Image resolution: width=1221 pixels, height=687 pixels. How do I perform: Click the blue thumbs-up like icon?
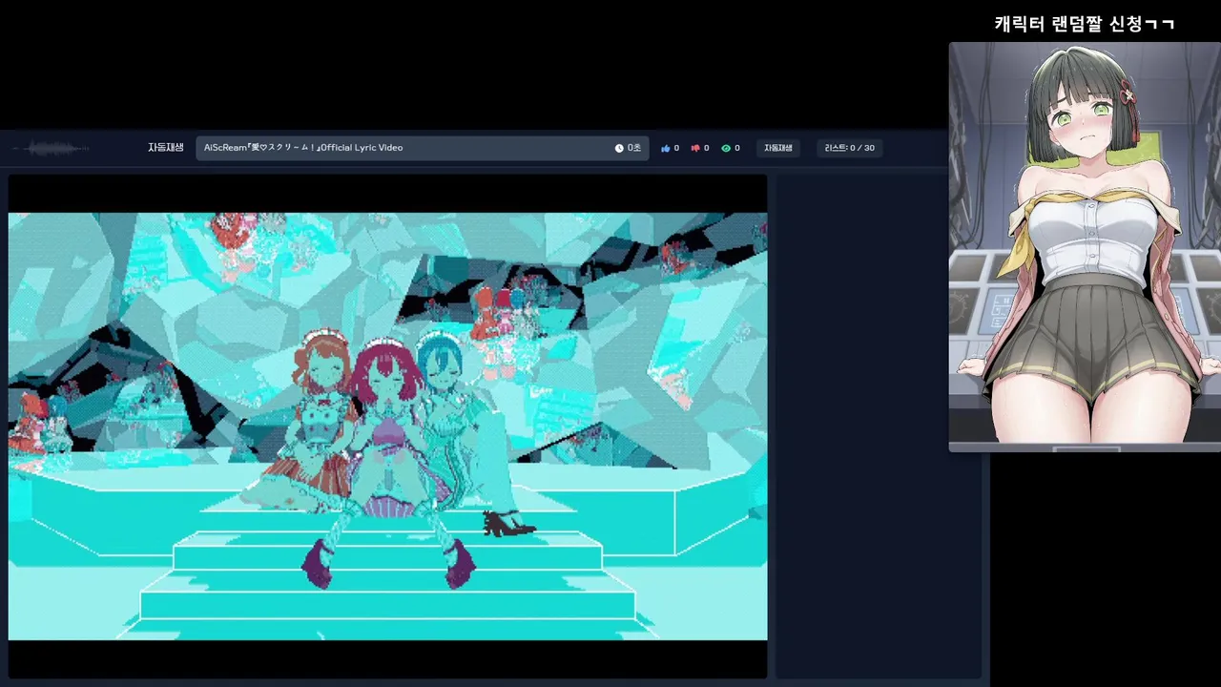tap(666, 148)
